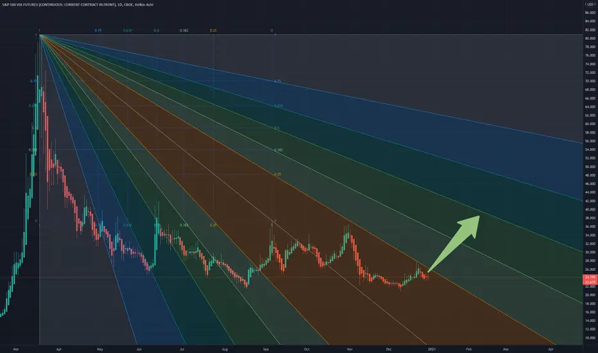
Task: Click the S&P 500 VIX Futures chart title
Action: 78,4
